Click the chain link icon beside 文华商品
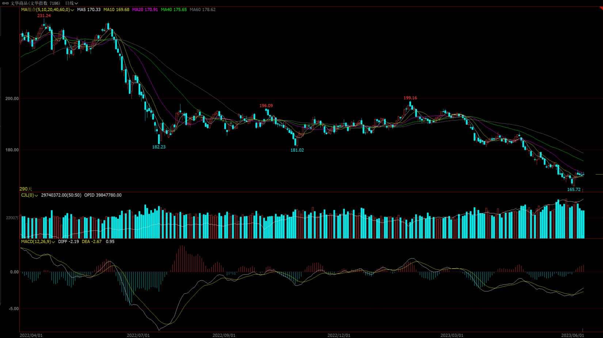This screenshot has width=603, height=338. [x=5, y=3]
